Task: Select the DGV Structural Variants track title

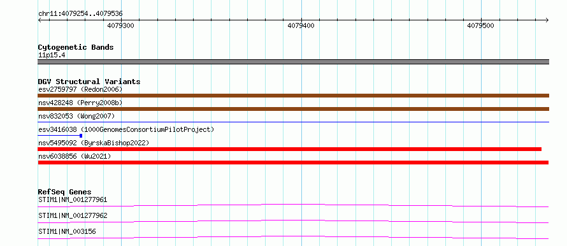Action: [89, 82]
